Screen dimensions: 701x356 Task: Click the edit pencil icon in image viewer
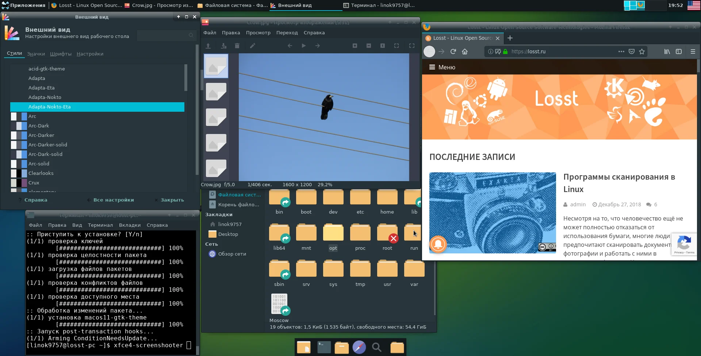coord(252,46)
